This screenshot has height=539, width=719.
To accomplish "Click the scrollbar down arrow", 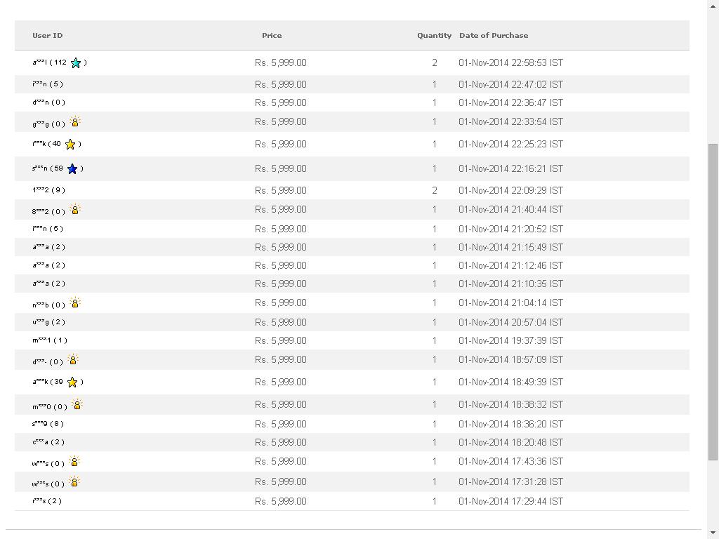I will [x=713, y=533].
